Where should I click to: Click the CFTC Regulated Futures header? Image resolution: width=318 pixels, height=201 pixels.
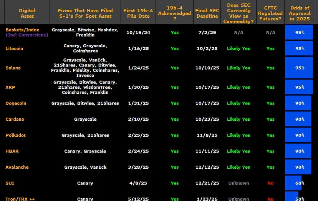point(270,13)
